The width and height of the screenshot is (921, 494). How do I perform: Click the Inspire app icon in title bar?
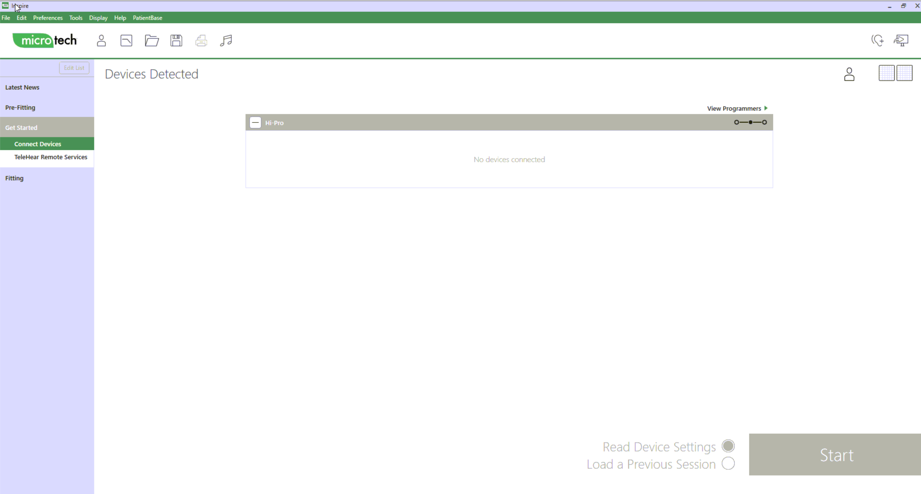[x=5, y=5]
